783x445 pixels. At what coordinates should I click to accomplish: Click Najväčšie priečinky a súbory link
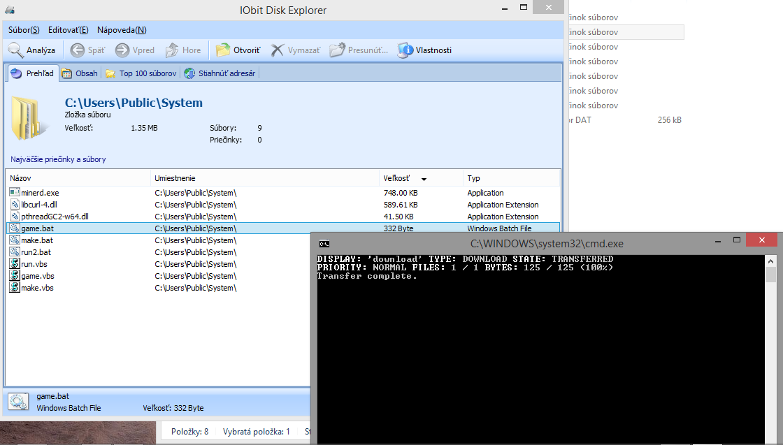(58, 159)
